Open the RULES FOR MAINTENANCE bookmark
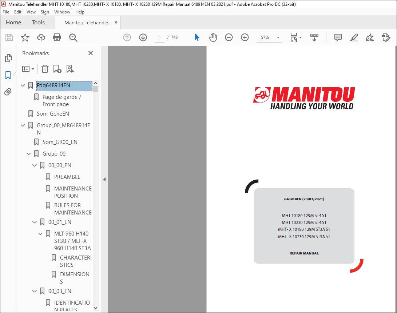Image resolution: width=397 pixels, height=313 pixels. coord(73,209)
